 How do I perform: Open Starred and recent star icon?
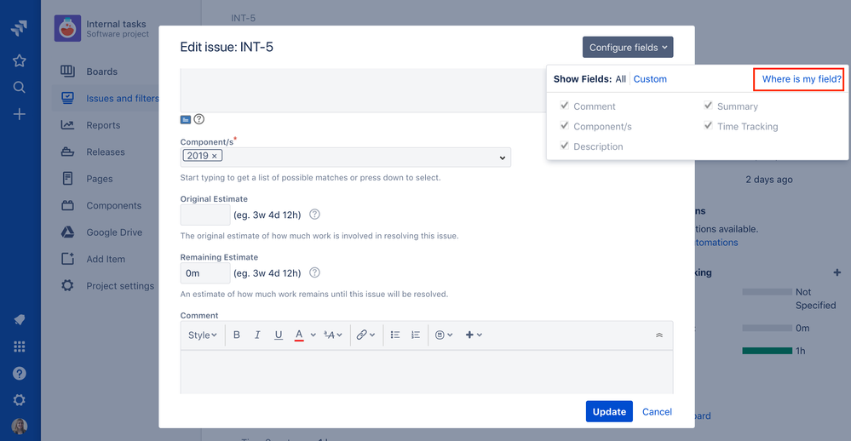pos(19,60)
